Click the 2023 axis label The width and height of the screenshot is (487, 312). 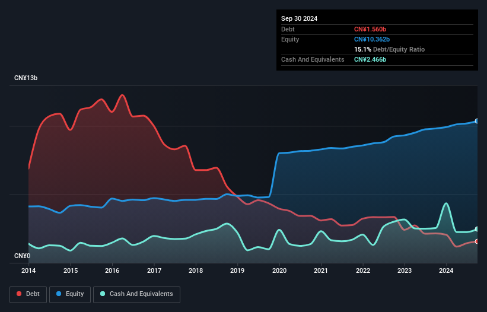point(405,270)
